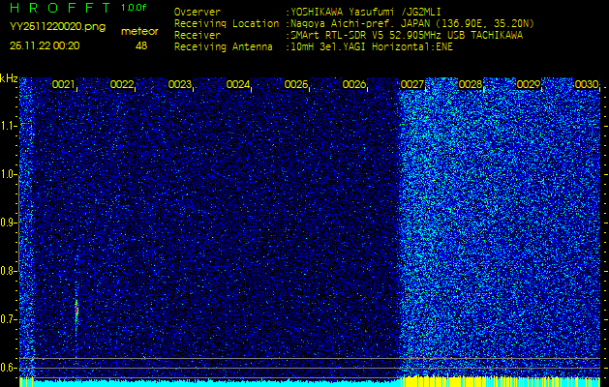The width and height of the screenshot is (609, 387).
Task: Click the meteor label
Action: (x=139, y=32)
